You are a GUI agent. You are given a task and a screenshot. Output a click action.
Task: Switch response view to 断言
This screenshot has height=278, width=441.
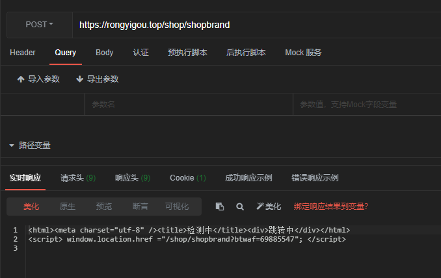coord(140,207)
